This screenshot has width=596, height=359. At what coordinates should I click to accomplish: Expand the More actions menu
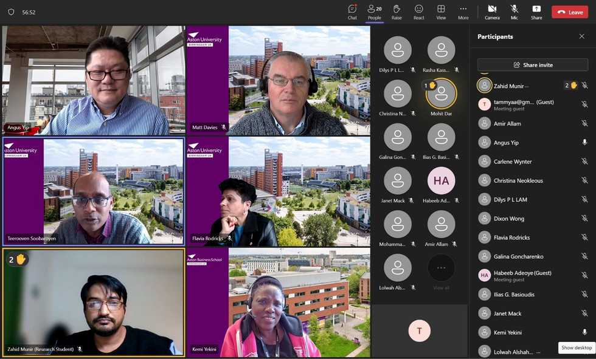point(463,12)
